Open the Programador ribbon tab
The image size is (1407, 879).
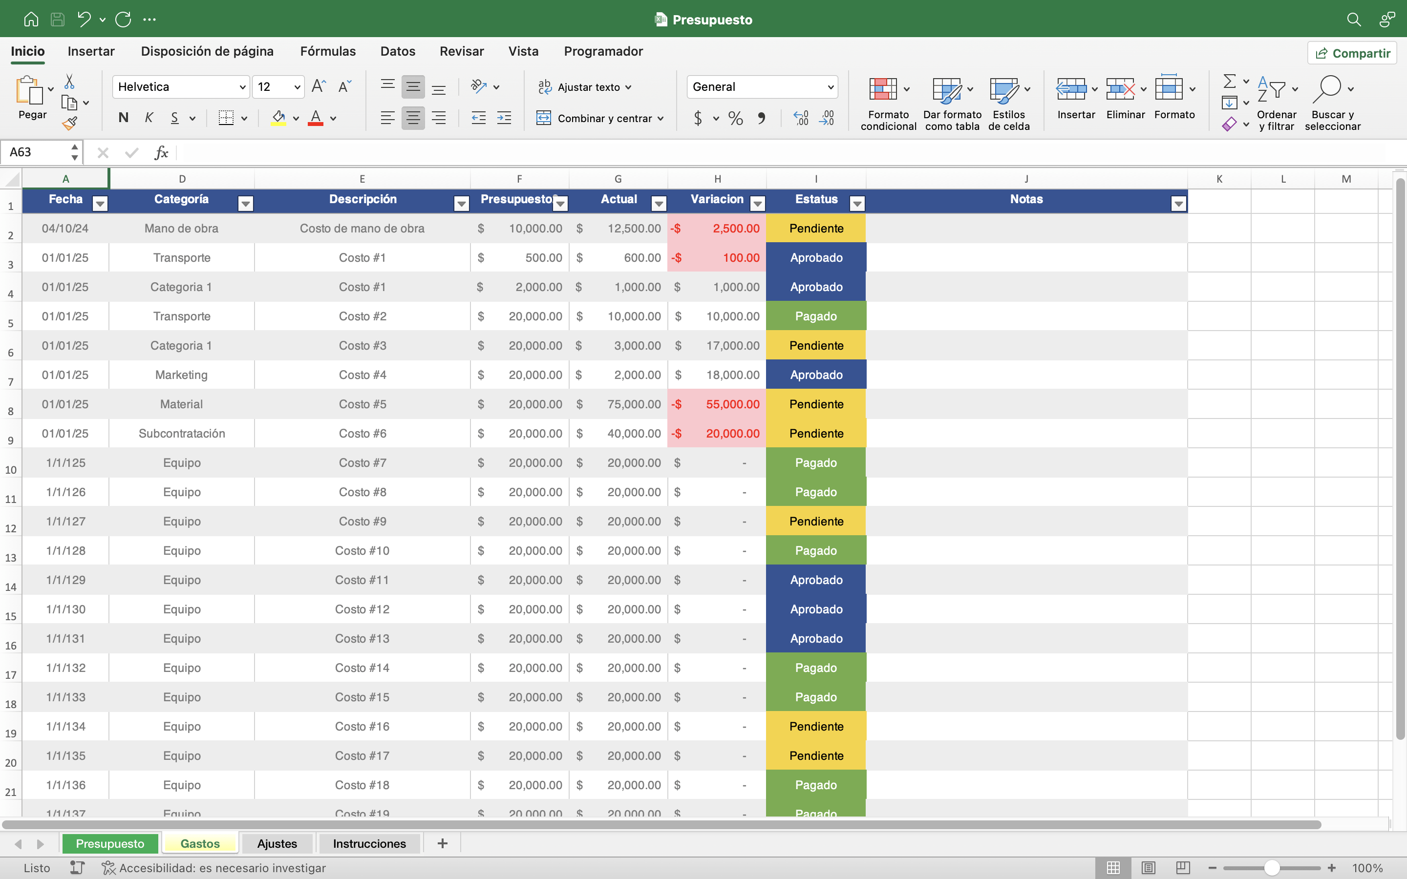click(603, 51)
